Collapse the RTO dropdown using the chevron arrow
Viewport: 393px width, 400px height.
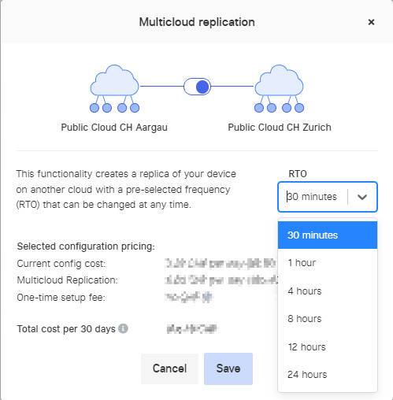coord(362,197)
